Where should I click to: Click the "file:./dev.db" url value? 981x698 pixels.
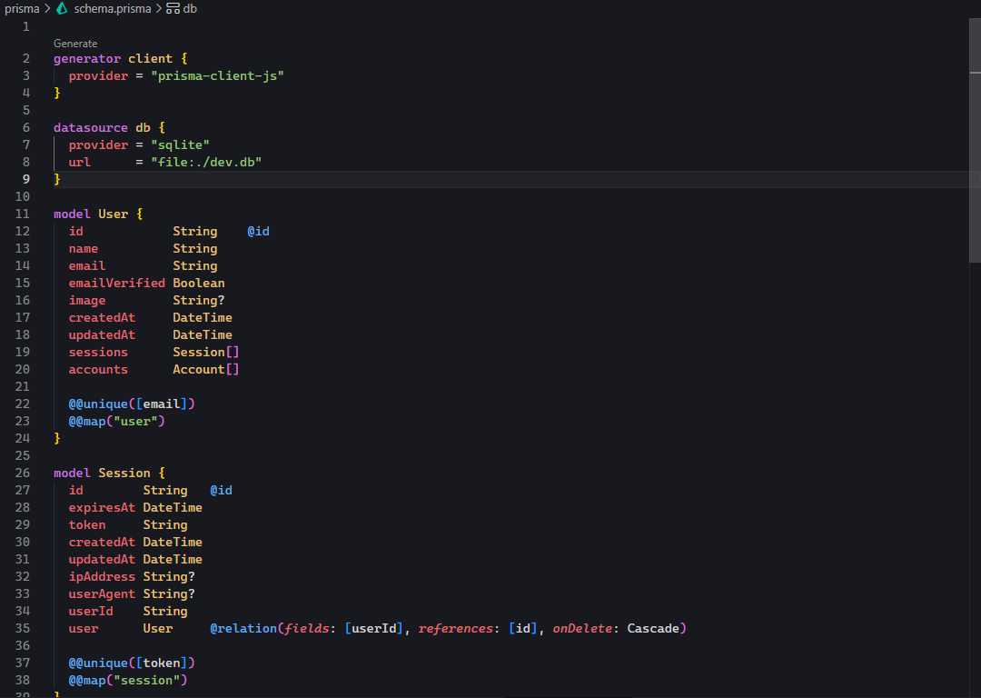(x=206, y=162)
